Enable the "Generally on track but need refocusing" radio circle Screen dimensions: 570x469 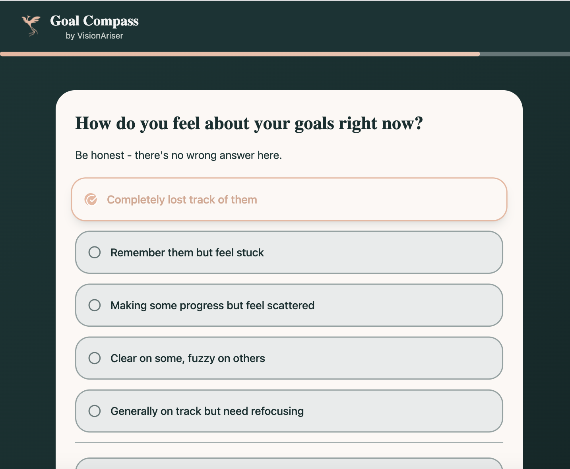point(95,411)
